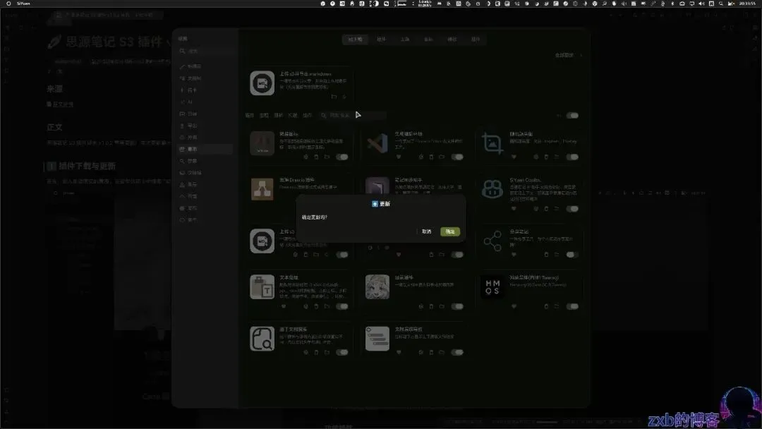Toggle the SiYuan Copilot plugin switch
762x429 pixels.
[572, 209]
